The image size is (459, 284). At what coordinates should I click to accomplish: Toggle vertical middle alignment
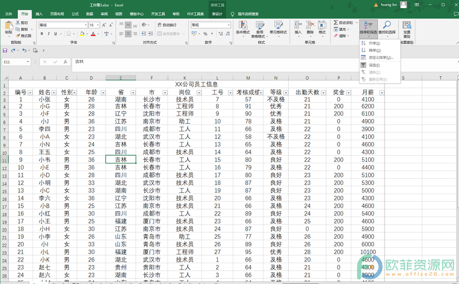click(128, 25)
